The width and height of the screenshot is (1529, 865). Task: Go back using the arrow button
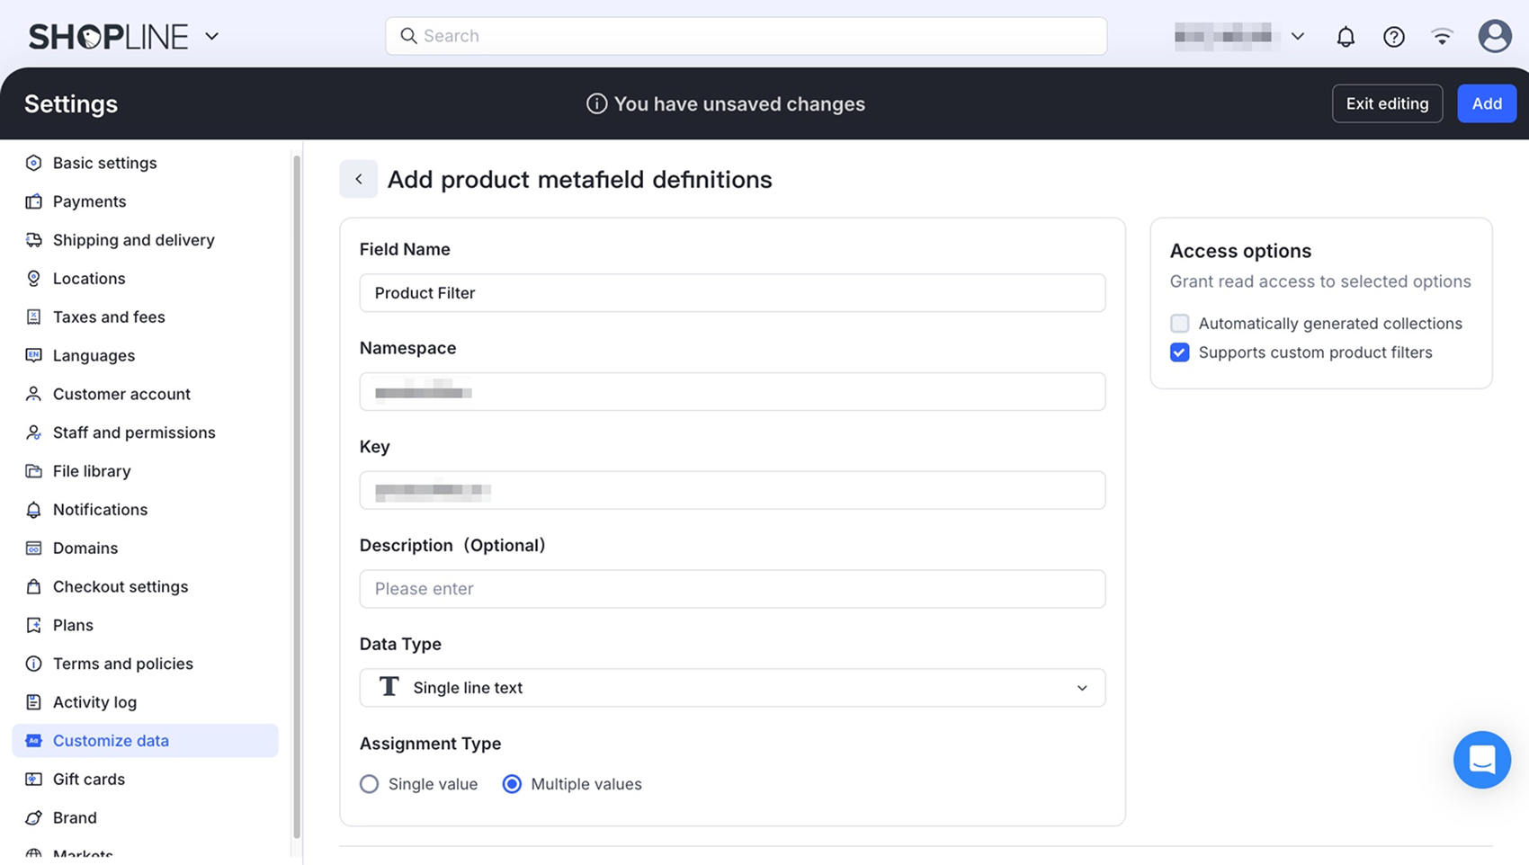[x=359, y=179]
